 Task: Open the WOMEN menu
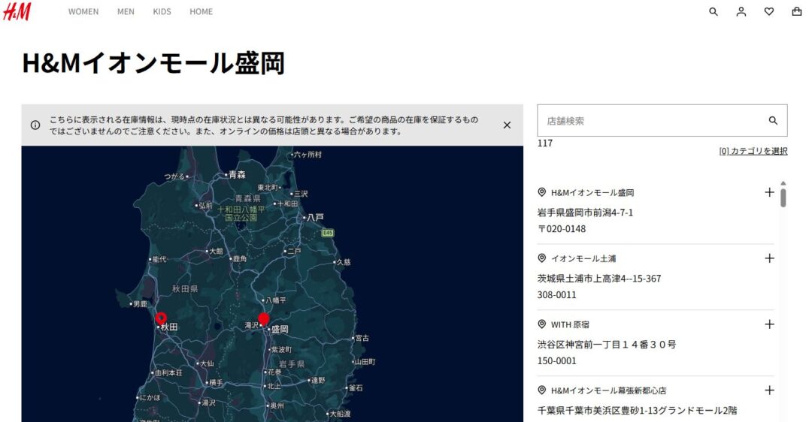click(x=83, y=12)
